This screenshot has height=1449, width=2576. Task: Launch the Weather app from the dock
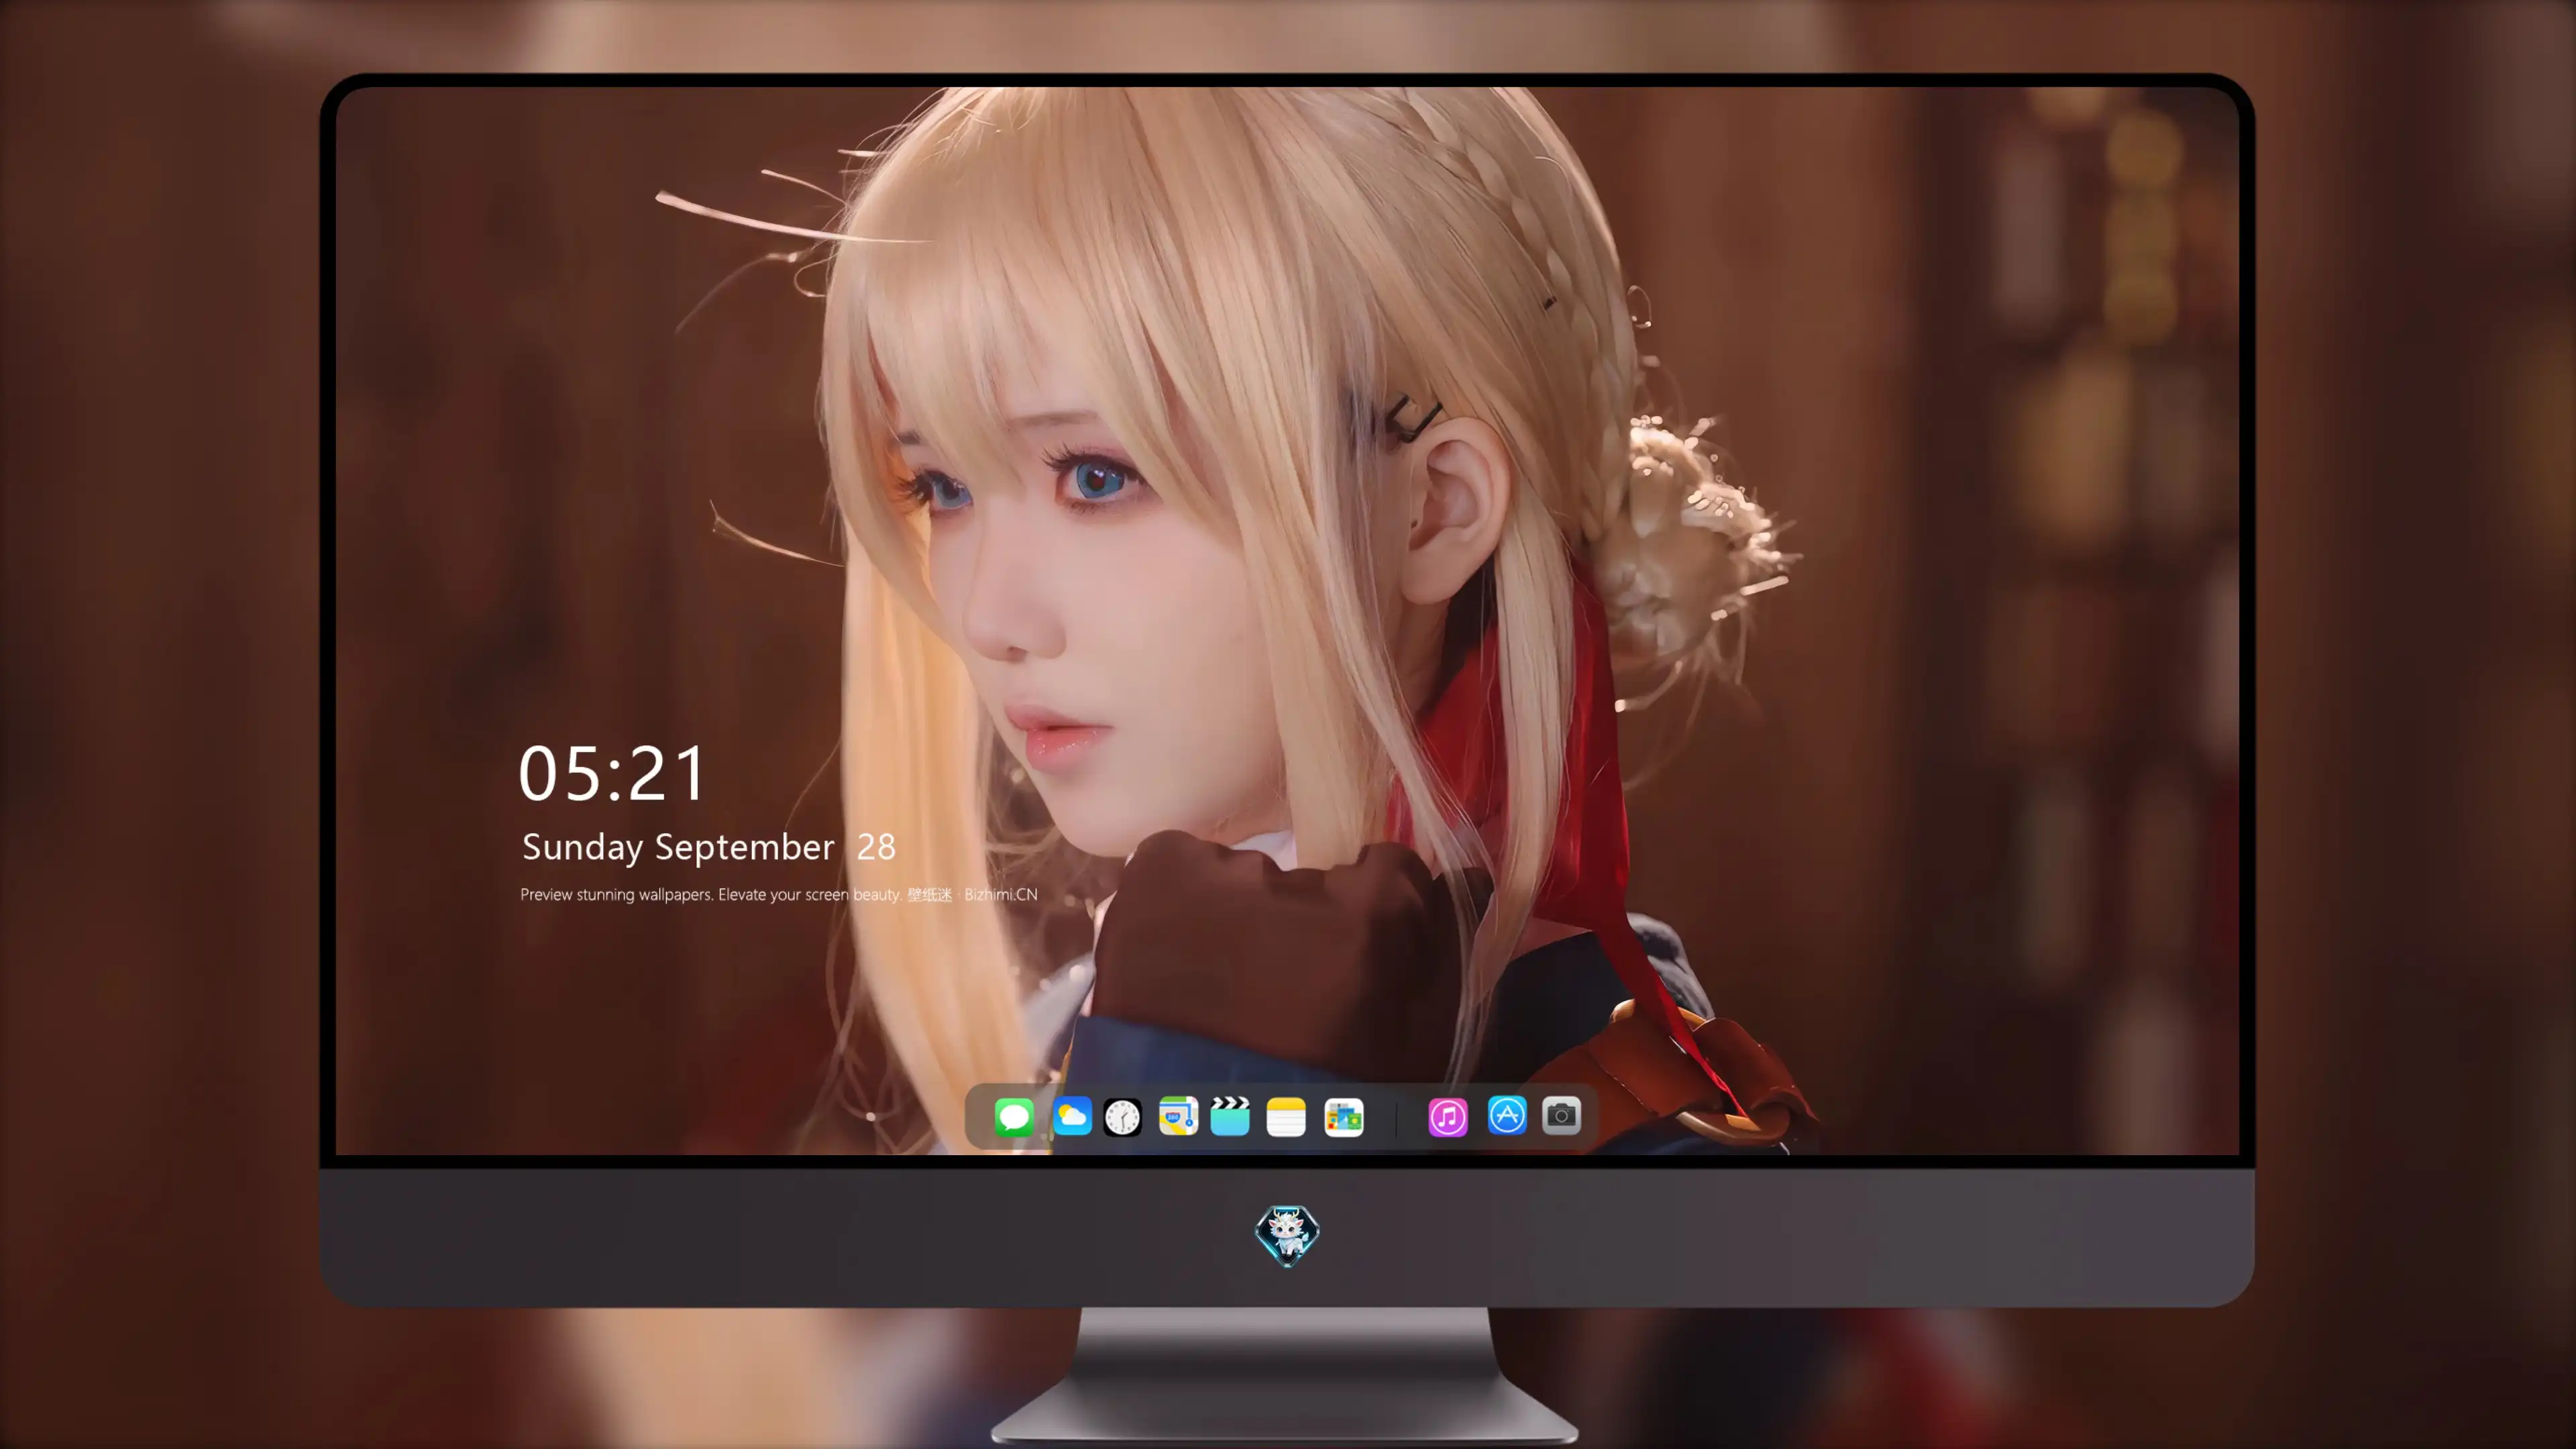coord(1071,1116)
